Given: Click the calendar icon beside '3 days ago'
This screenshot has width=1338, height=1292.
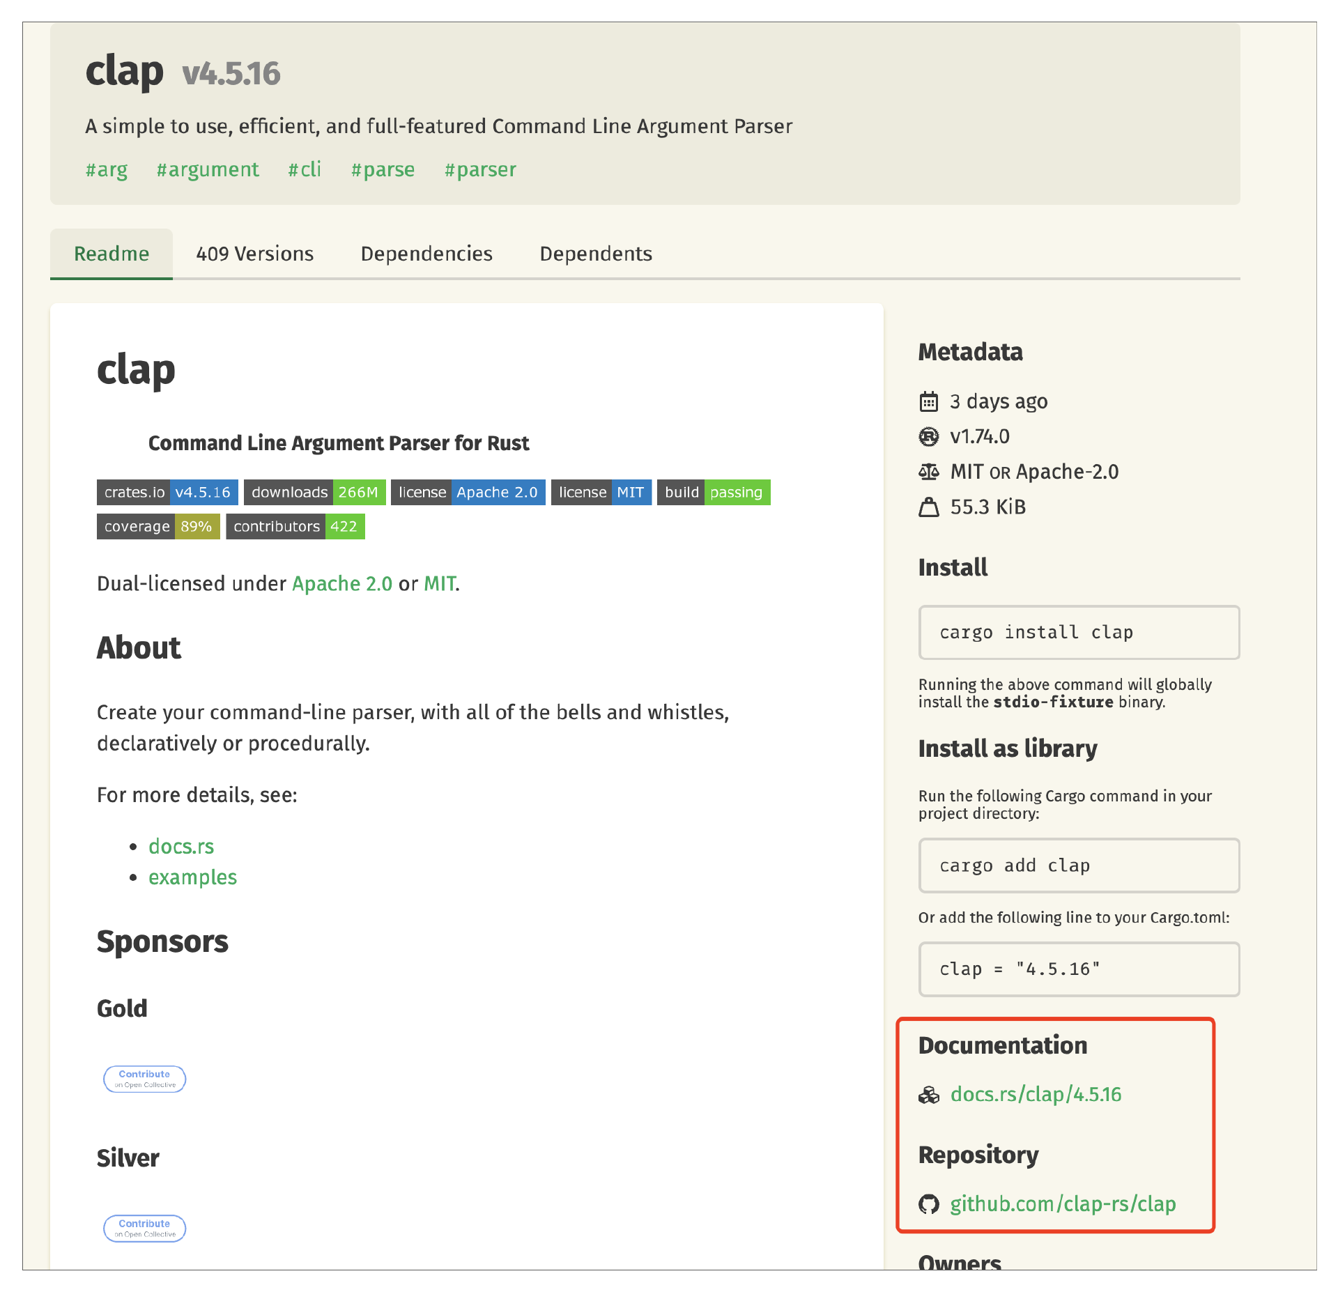Looking at the screenshot, I should (x=928, y=402).
